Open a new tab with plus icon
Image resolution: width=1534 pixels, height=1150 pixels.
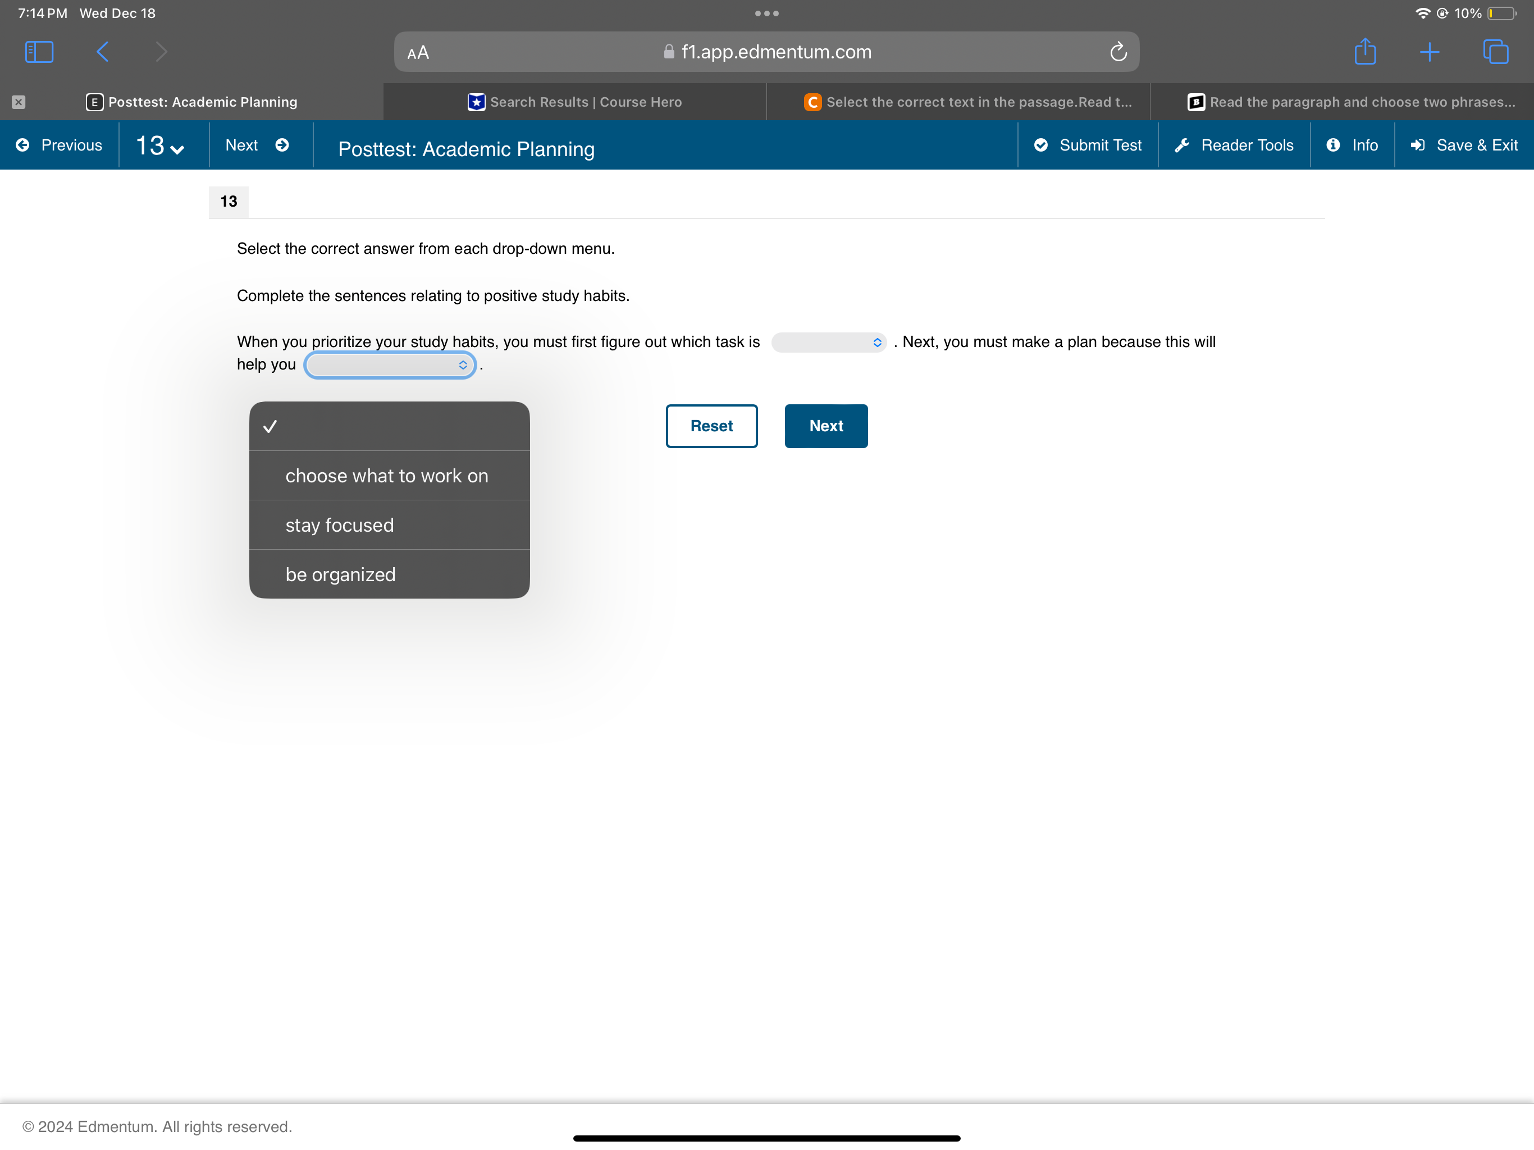point(1430,52)
